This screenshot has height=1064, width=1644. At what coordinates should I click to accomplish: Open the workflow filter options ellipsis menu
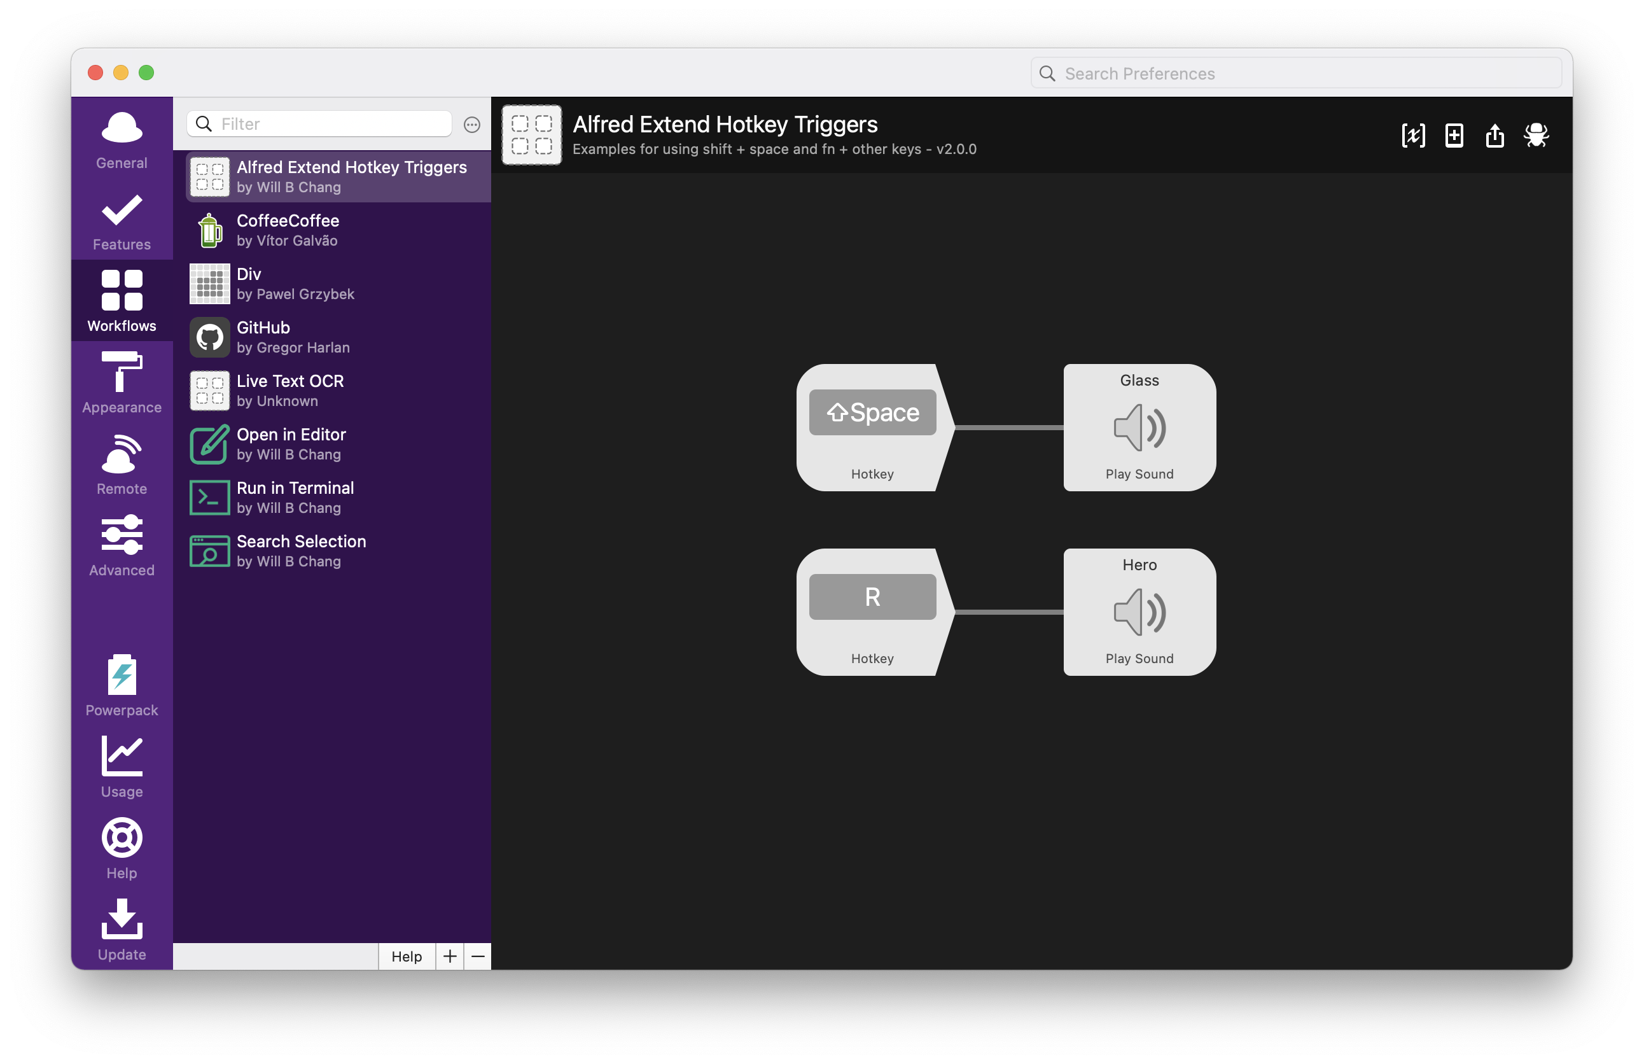point(472,124)
